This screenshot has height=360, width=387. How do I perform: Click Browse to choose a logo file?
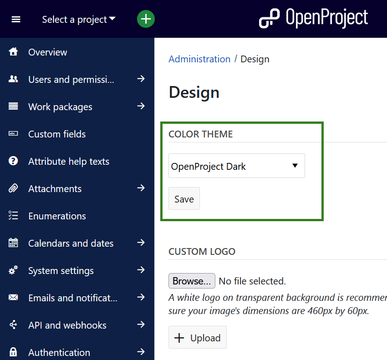pos(192,281)
